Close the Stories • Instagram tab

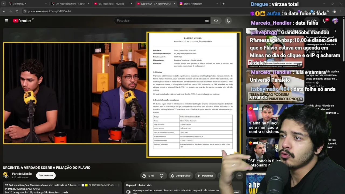click(217, 4)
